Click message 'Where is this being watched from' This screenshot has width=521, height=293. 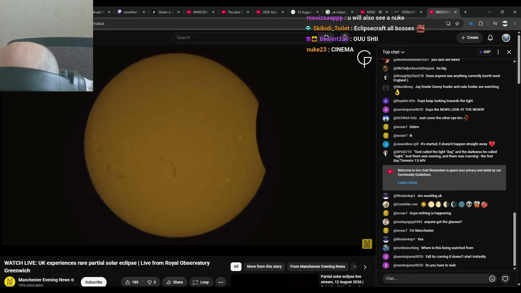447,248
